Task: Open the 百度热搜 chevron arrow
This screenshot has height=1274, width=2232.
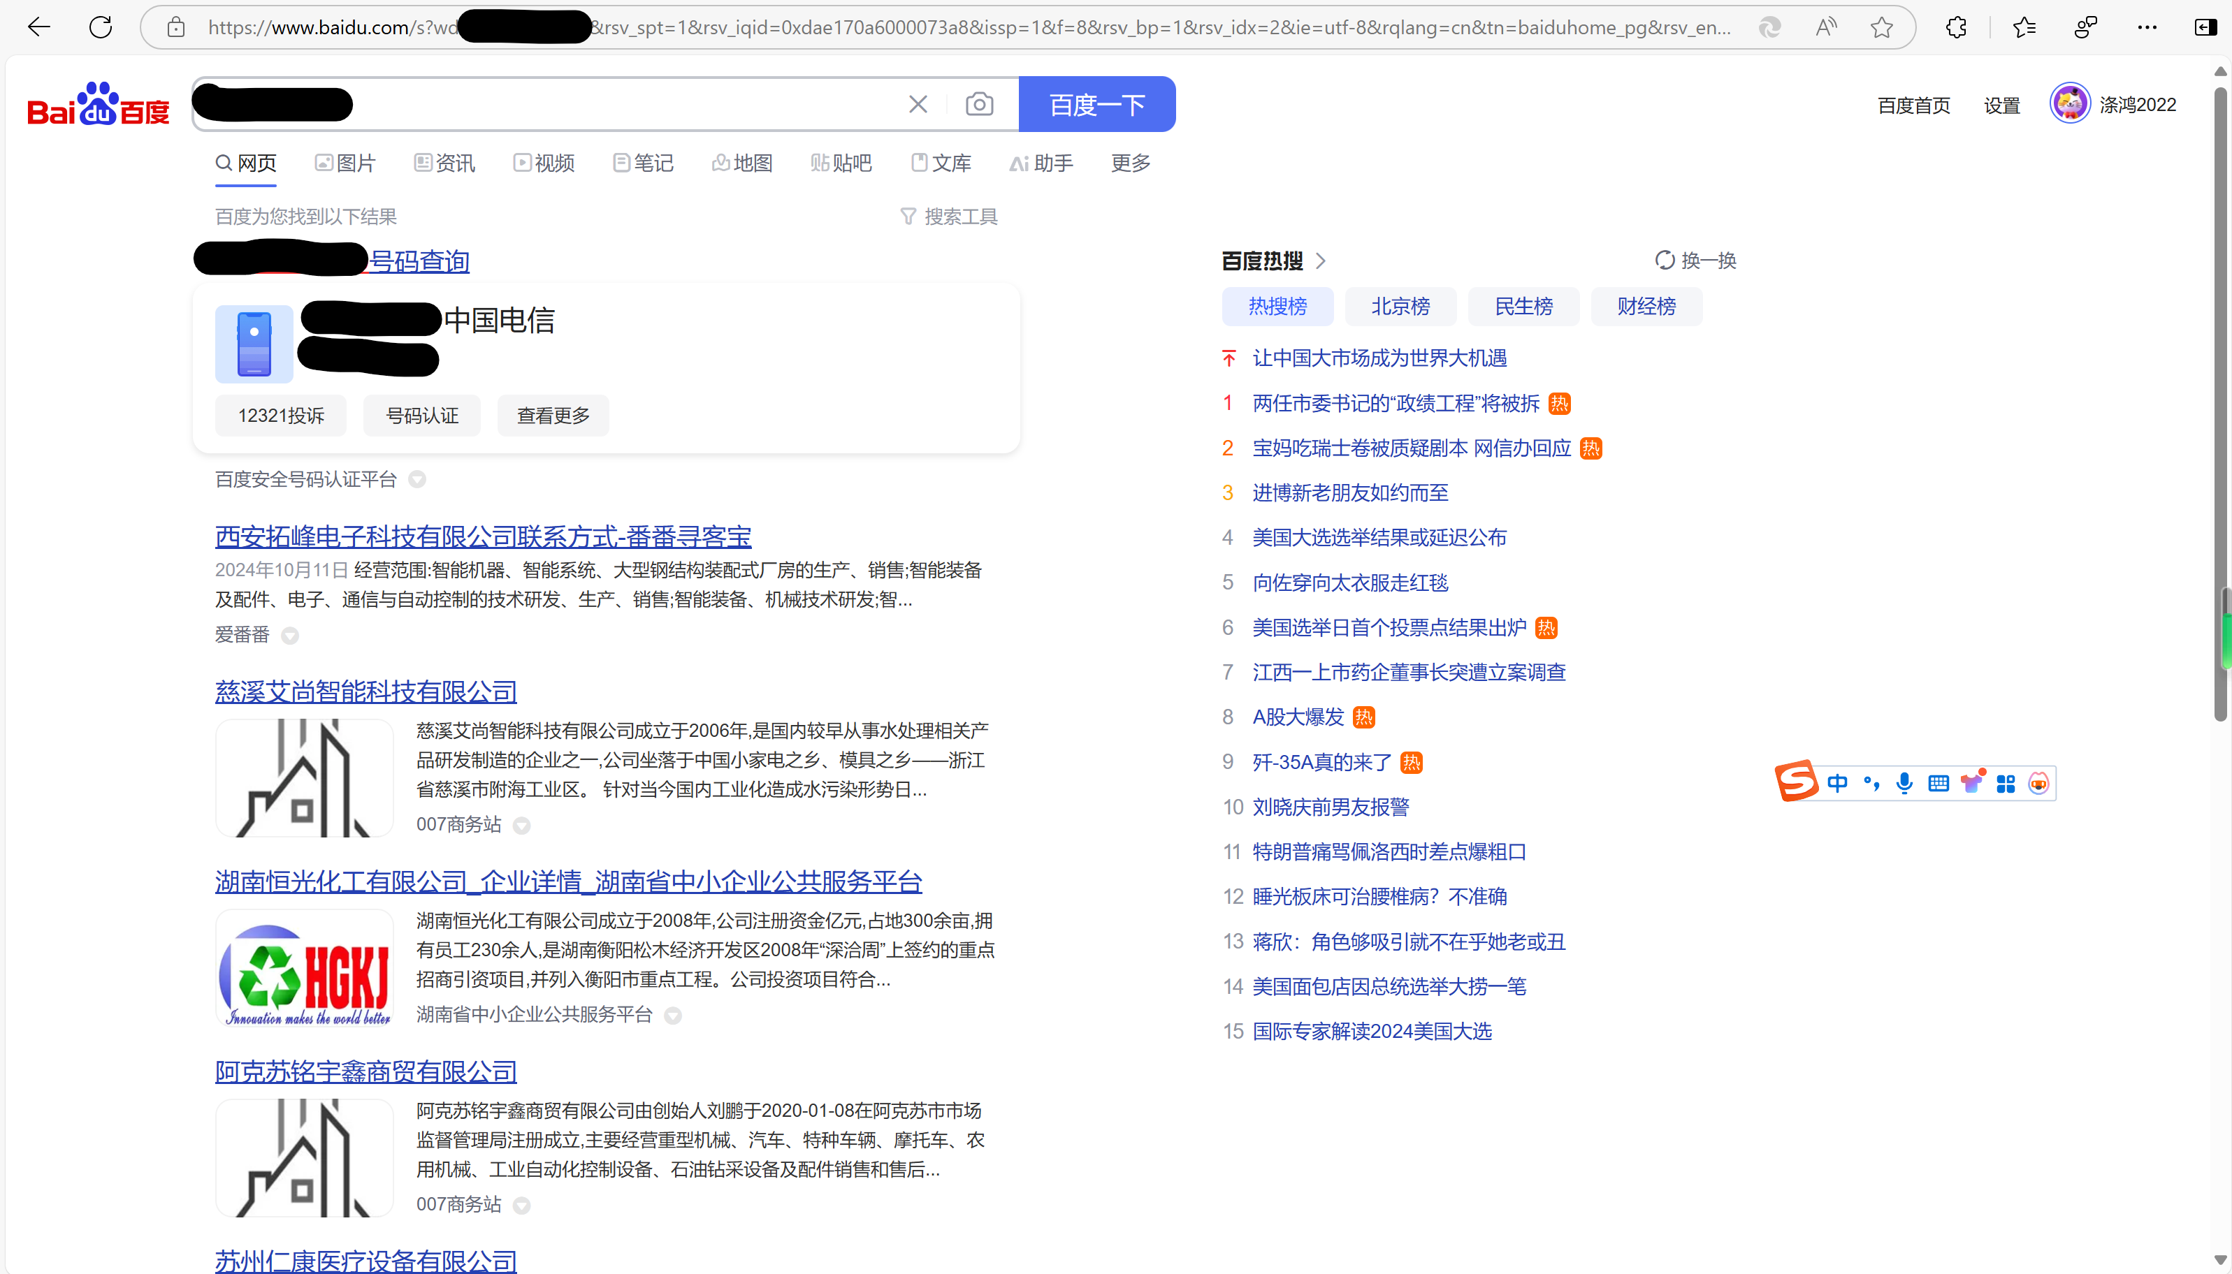Action: [x=1321, y=261]
